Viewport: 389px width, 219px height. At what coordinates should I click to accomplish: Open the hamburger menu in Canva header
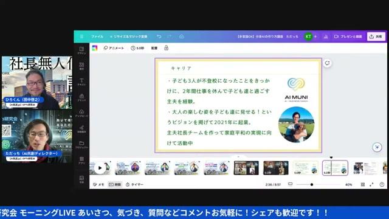point(81,36)
